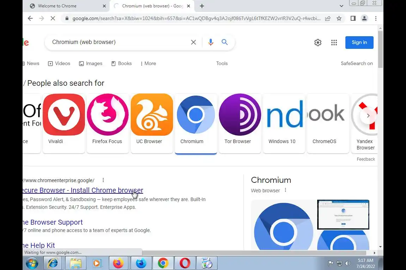Select the UC Browser card

tap(152, 123)
